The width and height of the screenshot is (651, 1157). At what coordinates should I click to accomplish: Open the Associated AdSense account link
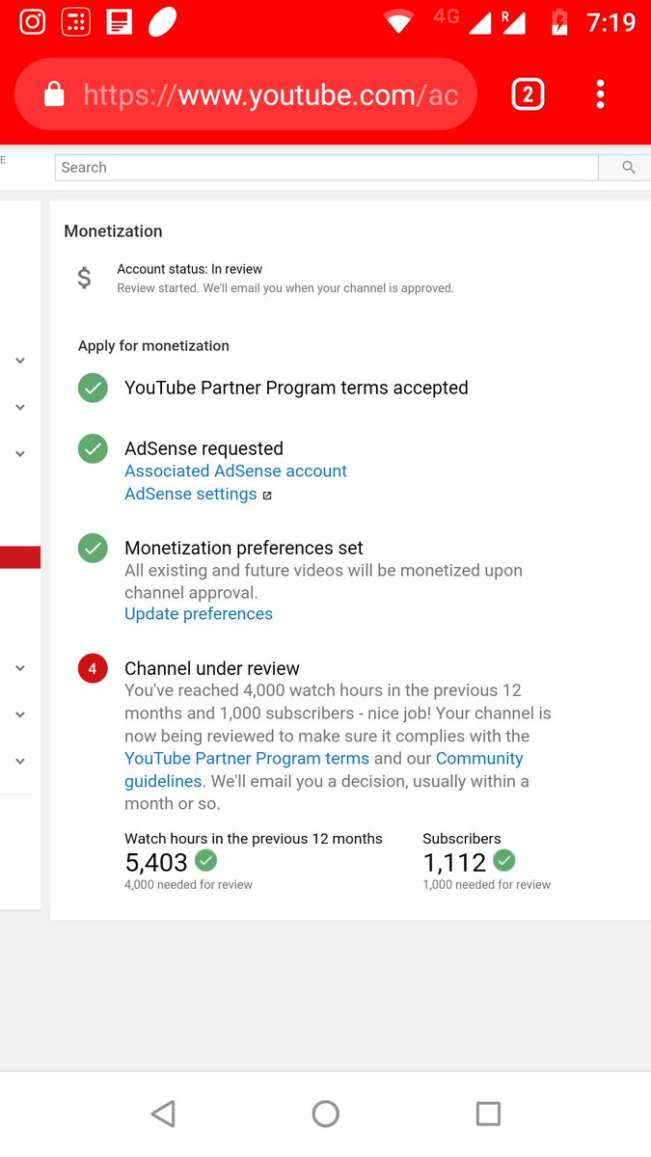(235, 471)
